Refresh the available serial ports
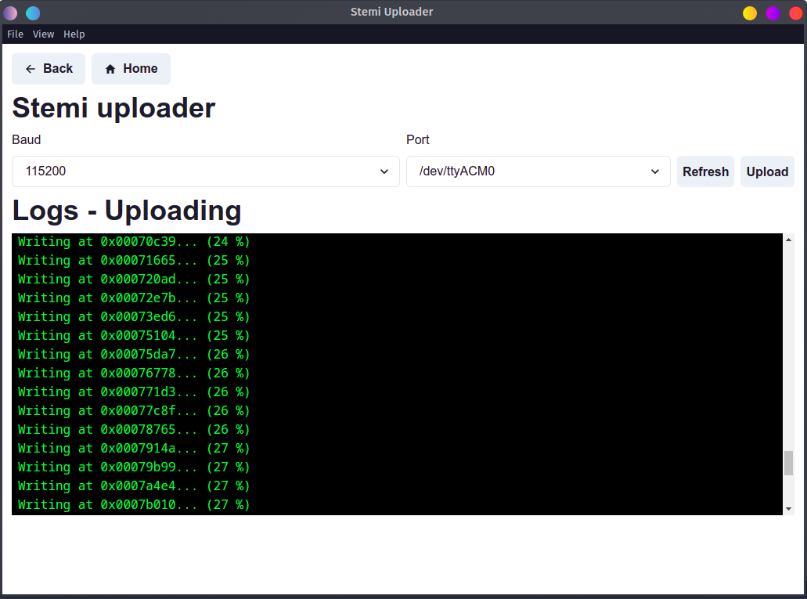Image resolution: width=807 pixels, height=599 pixels. pos(704,171)
